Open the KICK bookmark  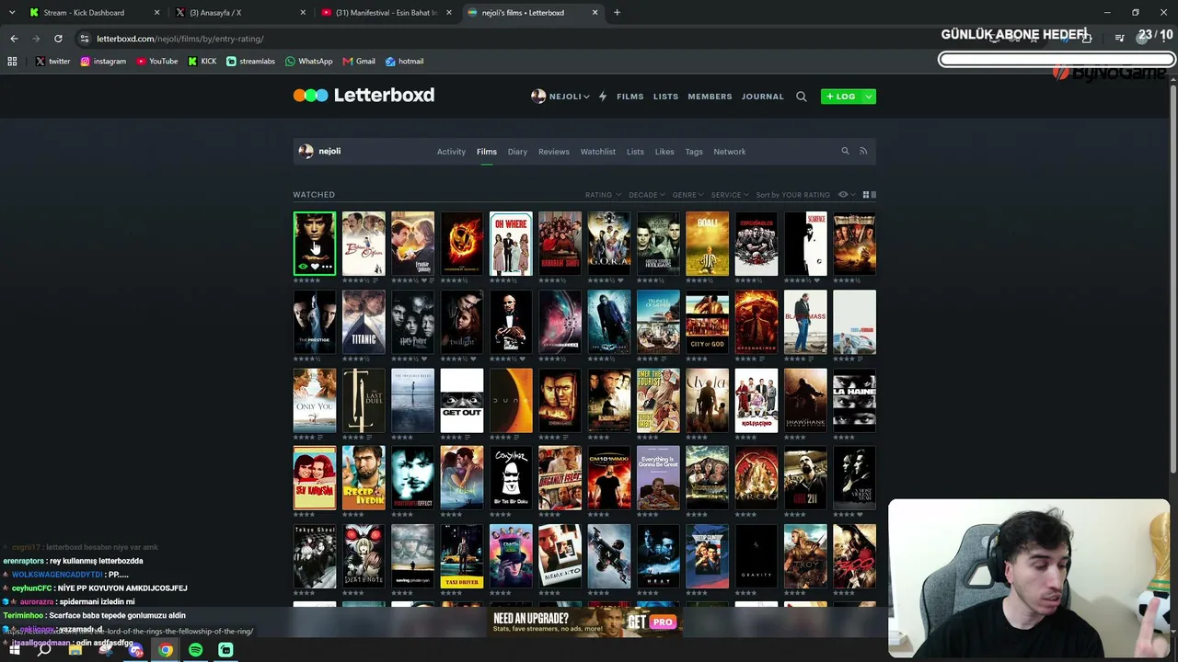click(202, 62)
